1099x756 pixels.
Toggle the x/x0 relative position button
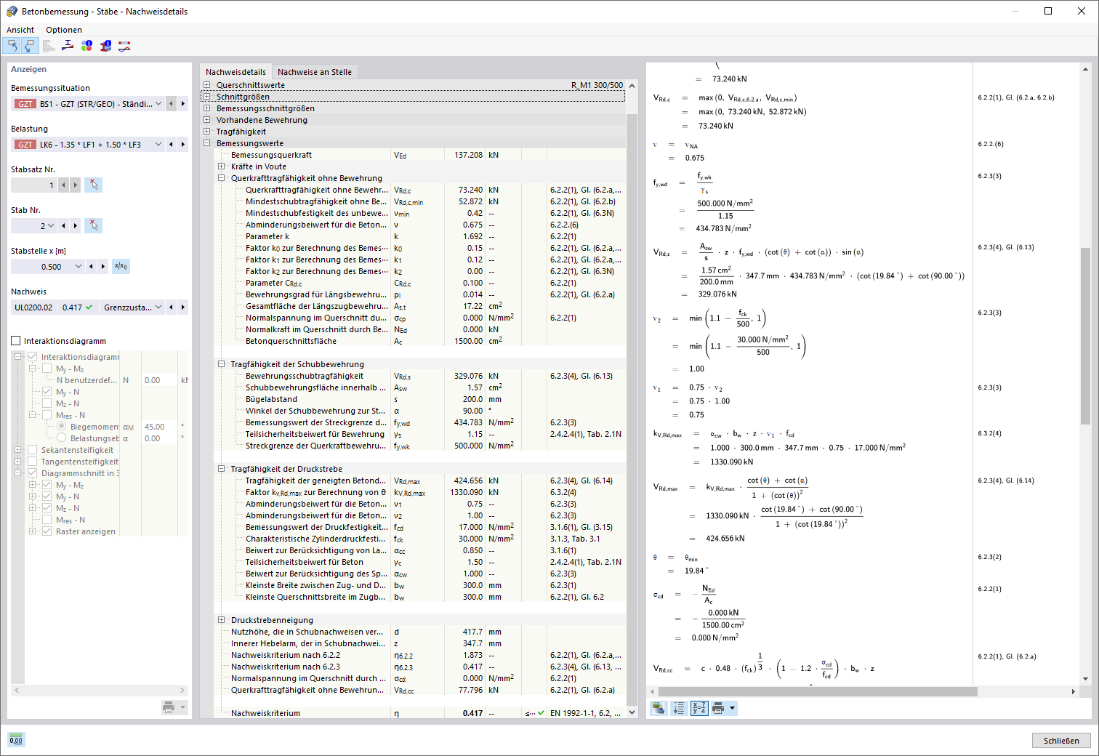(x=121, y=267)
